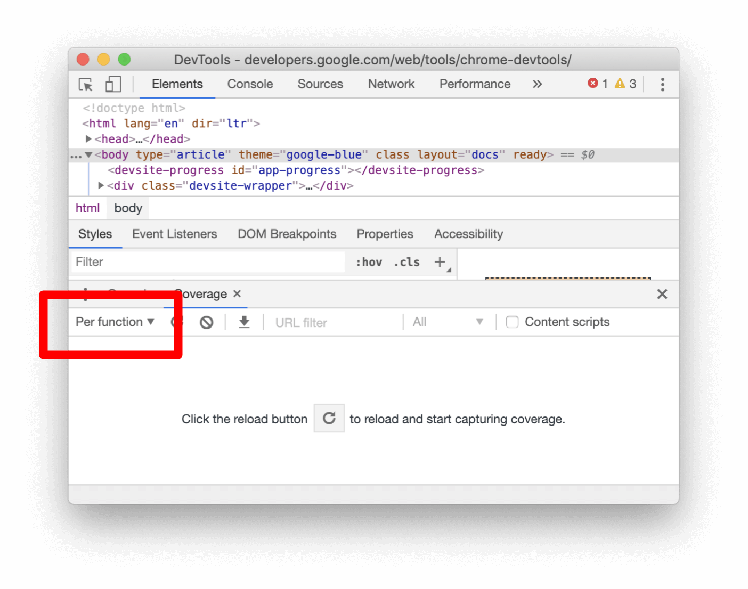Export coverage results via download icon

coord(244,322)
